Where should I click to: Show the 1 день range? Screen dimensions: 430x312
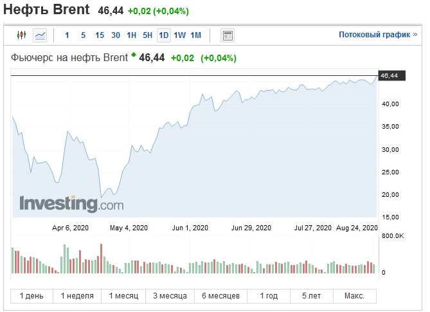click(x=31, y=296)
